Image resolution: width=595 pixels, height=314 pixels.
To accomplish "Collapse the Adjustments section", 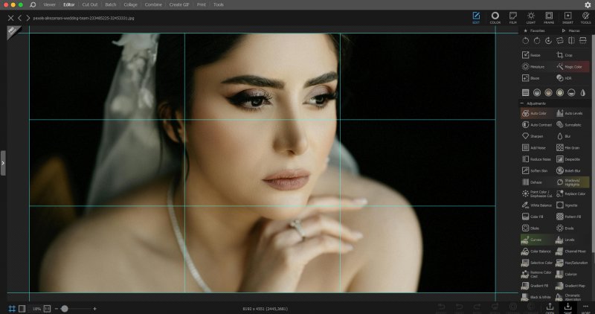I will click(522, 103).
